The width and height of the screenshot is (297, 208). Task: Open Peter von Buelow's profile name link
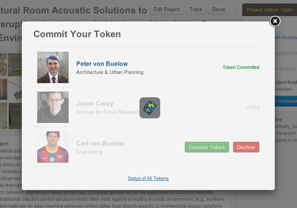coord(102,64)
